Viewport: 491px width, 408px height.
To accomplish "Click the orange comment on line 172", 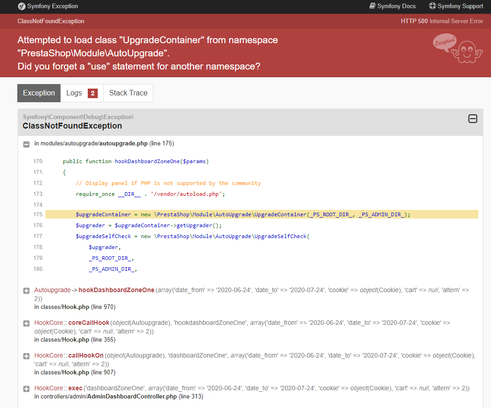I will 168,183.
